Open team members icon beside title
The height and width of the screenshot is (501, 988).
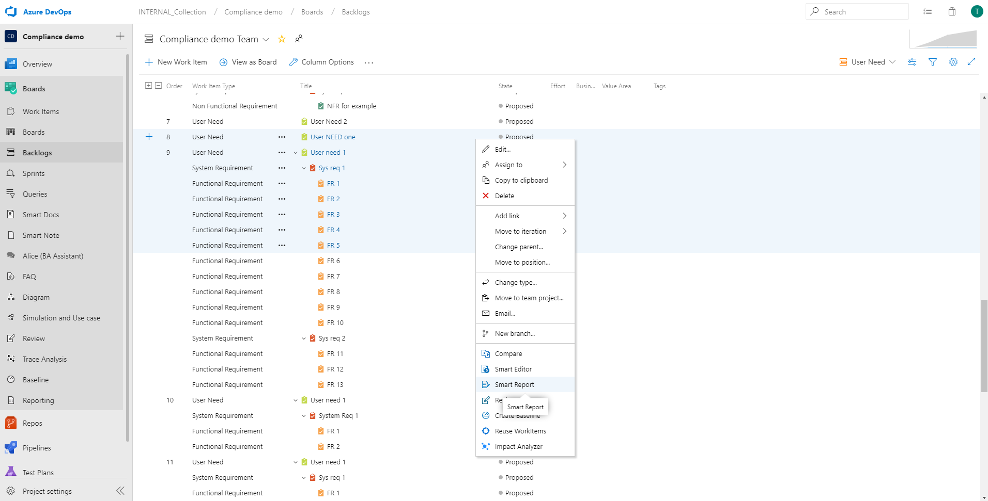299,39
